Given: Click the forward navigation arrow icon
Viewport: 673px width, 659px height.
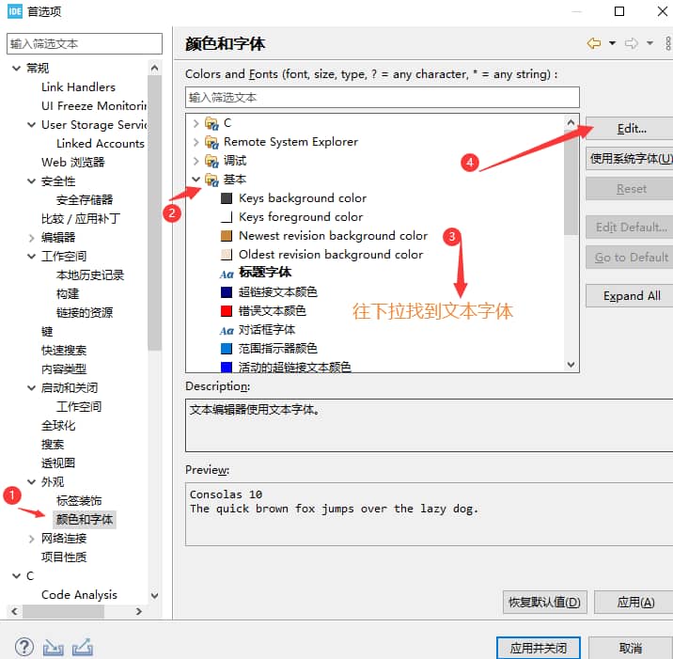Looking at the screenshot, I should click(x=632, y=43).
